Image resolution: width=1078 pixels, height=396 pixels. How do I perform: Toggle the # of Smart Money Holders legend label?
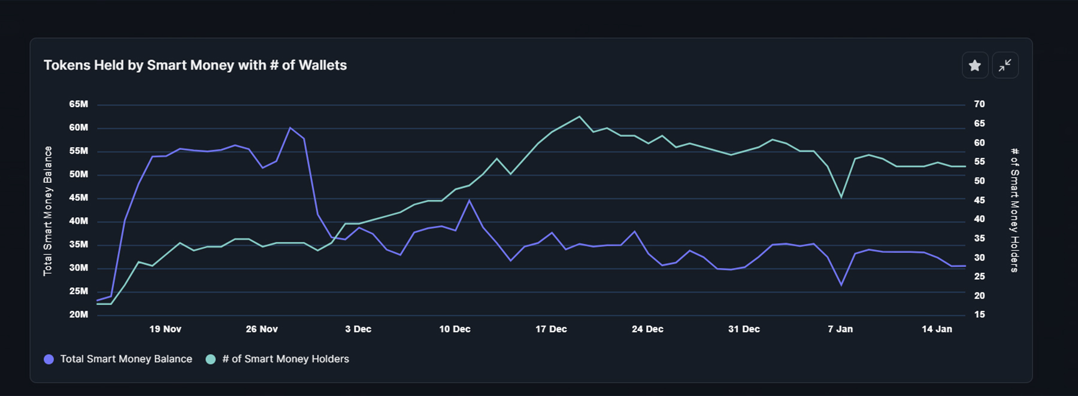point(285,359)
